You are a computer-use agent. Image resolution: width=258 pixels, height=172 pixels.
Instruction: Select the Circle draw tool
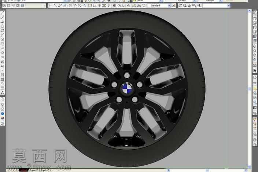tap(2, 39)
